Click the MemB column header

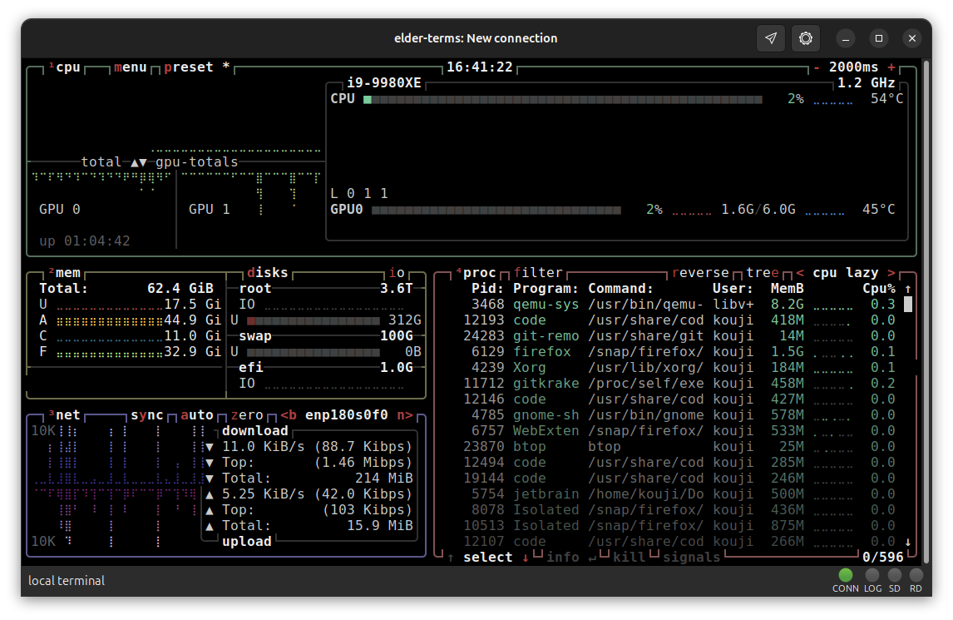pyautogui.click(x=787, y=289)
